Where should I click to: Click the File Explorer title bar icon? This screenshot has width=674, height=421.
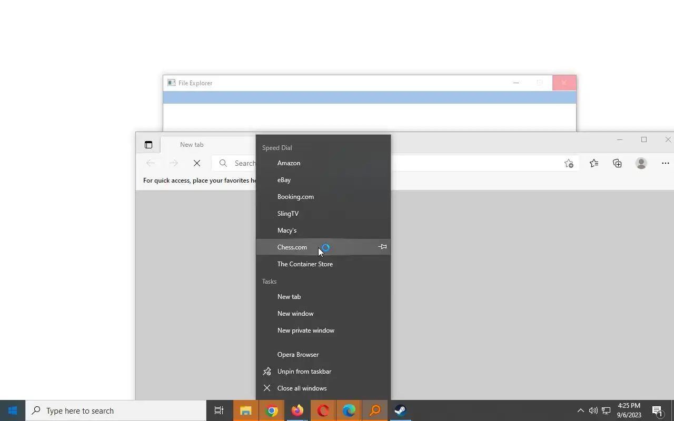171,83
